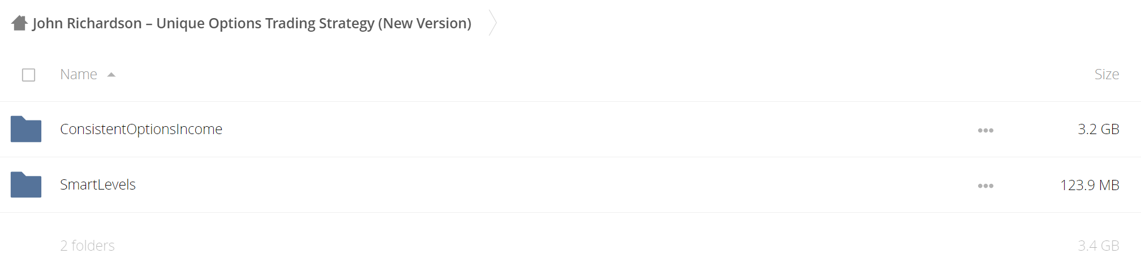
Task: Click the 2 folders summary text
Action: point(87,246)
